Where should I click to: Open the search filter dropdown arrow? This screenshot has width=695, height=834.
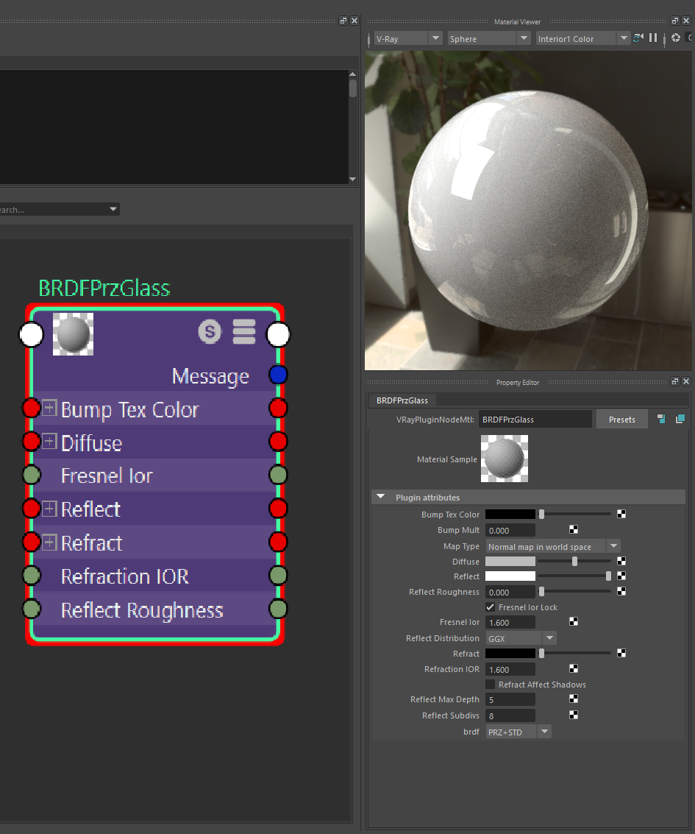(x=113, y=209)
